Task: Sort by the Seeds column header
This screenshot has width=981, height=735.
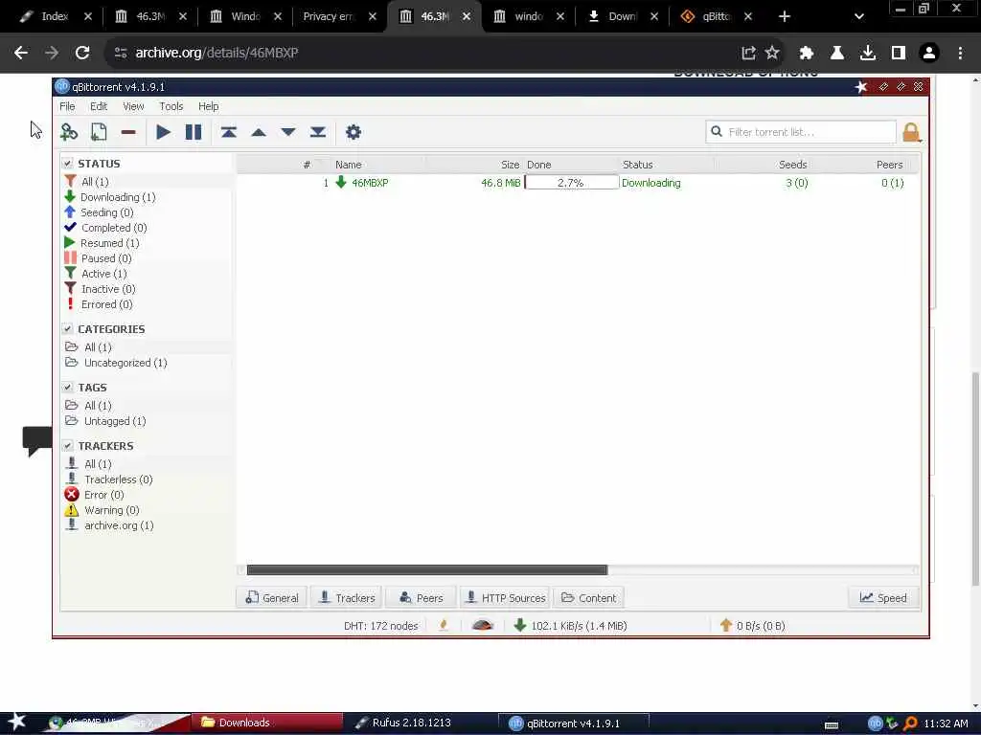Action: 792,165
